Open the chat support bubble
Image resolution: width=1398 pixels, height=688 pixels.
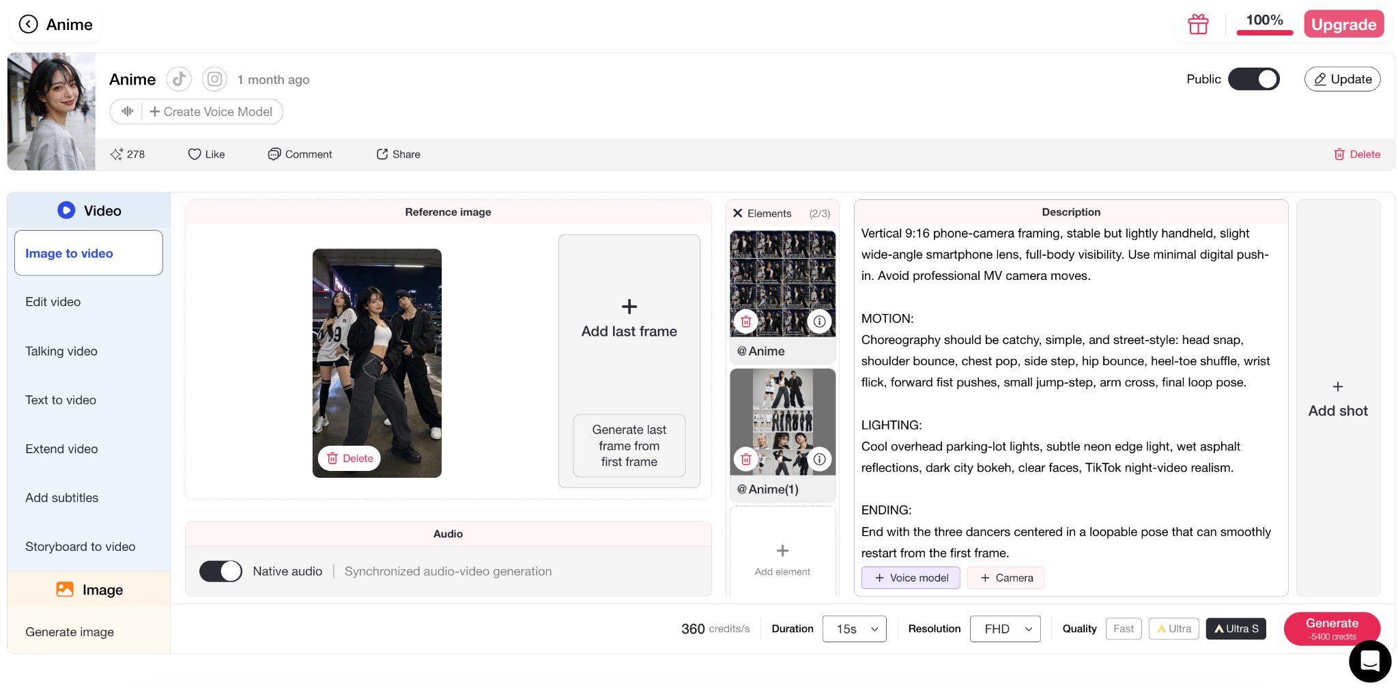[x=1370, y=661]
